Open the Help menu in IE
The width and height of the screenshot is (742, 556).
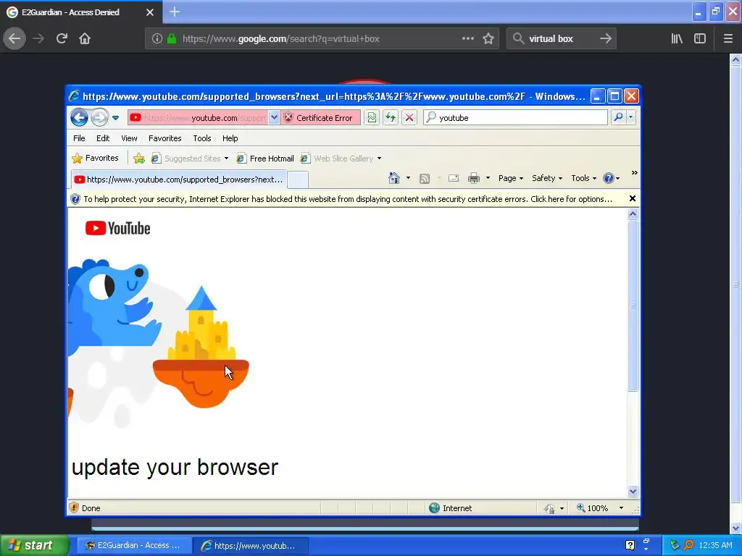pos(230,138)
